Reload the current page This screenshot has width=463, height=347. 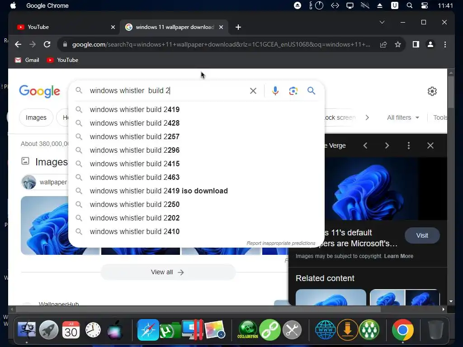(x=47, y=44)
